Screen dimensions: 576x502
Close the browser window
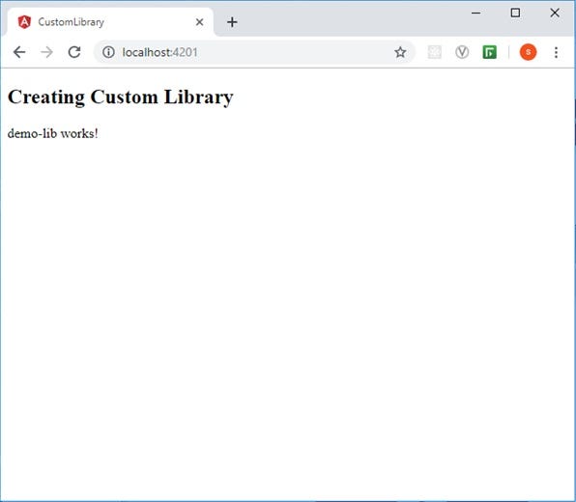555,13
